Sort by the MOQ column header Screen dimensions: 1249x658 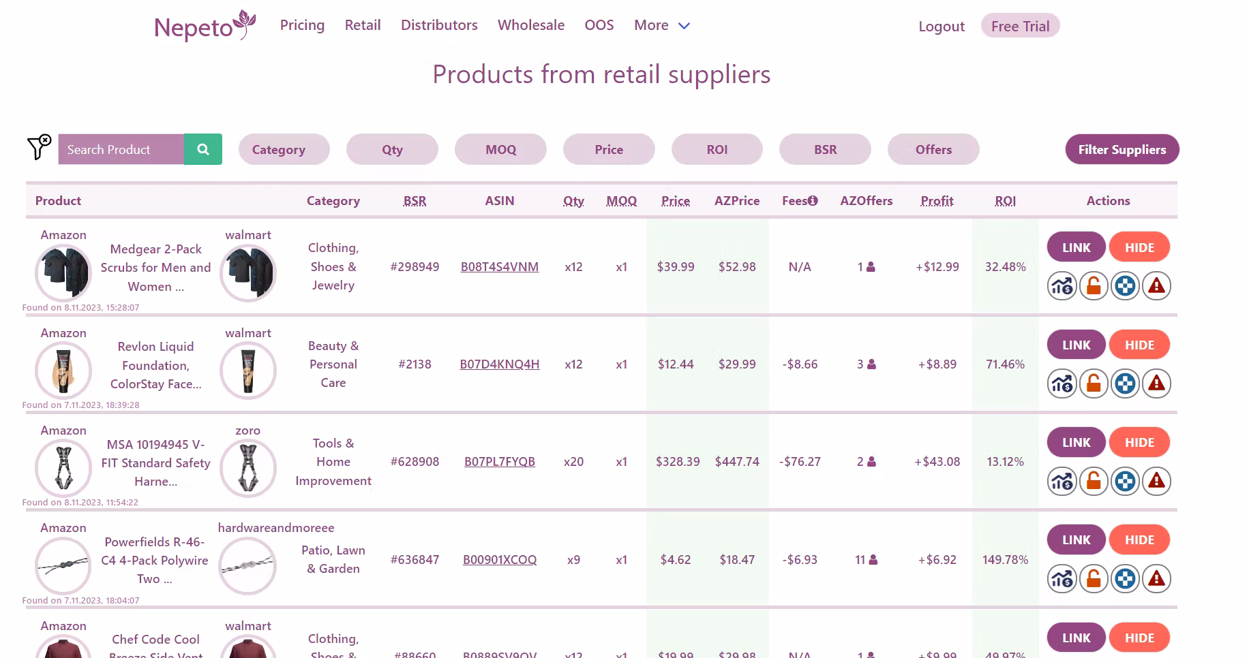coord(621,201)
